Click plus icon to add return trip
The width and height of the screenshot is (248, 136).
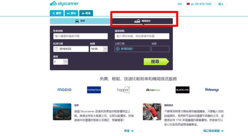[118, 49]
